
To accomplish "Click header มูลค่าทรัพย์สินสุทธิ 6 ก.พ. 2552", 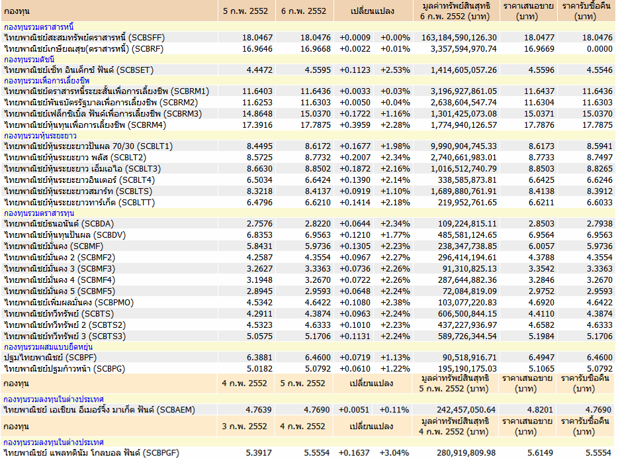I will coord(456,11).
